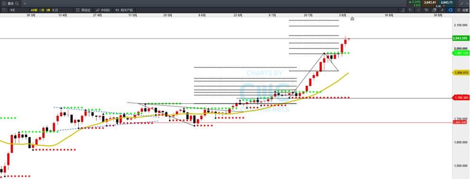Open the chart layout grid icon
The height and width of the screenshot is (179, 470).
(x=4, y=10)
